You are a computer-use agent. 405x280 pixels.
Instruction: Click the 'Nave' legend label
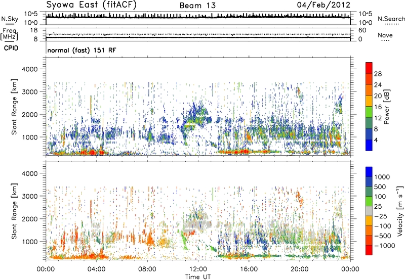pyautogui.click(x=385, y=35)
